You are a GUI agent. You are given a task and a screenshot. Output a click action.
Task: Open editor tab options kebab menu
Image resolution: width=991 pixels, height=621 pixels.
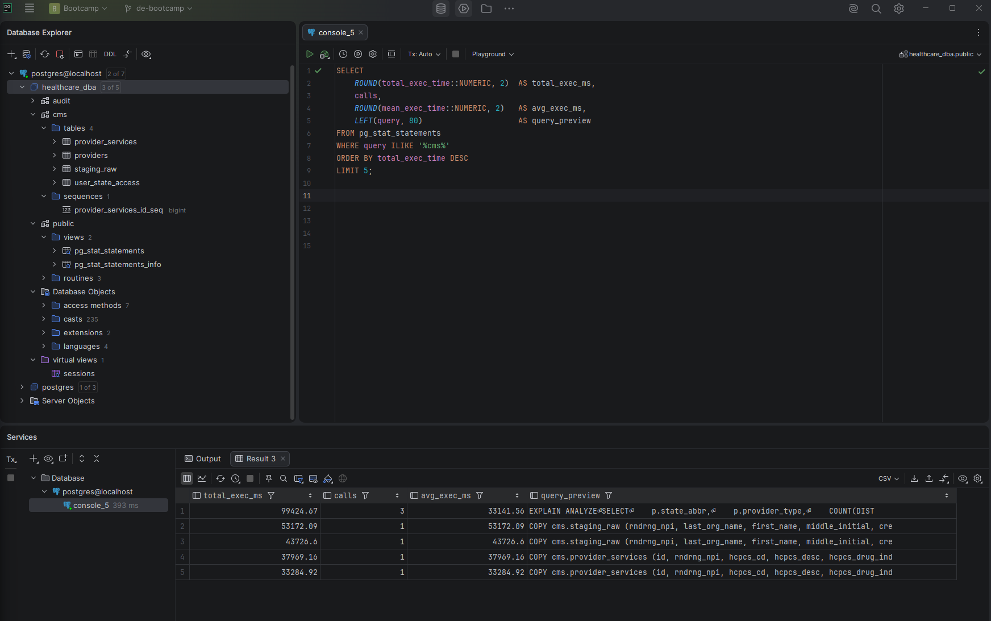coord(978,32)
